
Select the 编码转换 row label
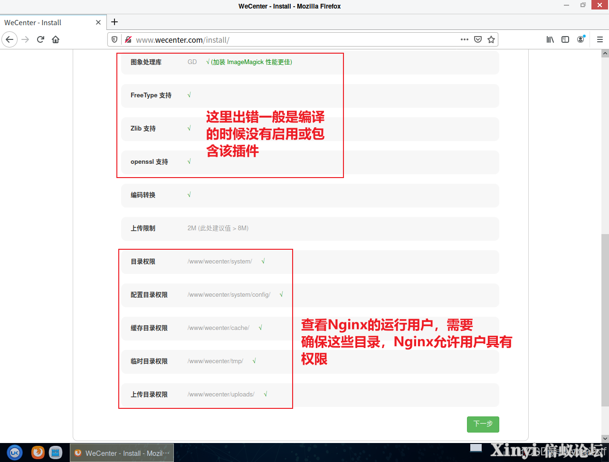pos(143,195)
